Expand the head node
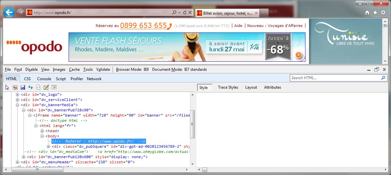The width and height of the screenshot is (391, 175). pyautogui.click(x=42, y=131)
